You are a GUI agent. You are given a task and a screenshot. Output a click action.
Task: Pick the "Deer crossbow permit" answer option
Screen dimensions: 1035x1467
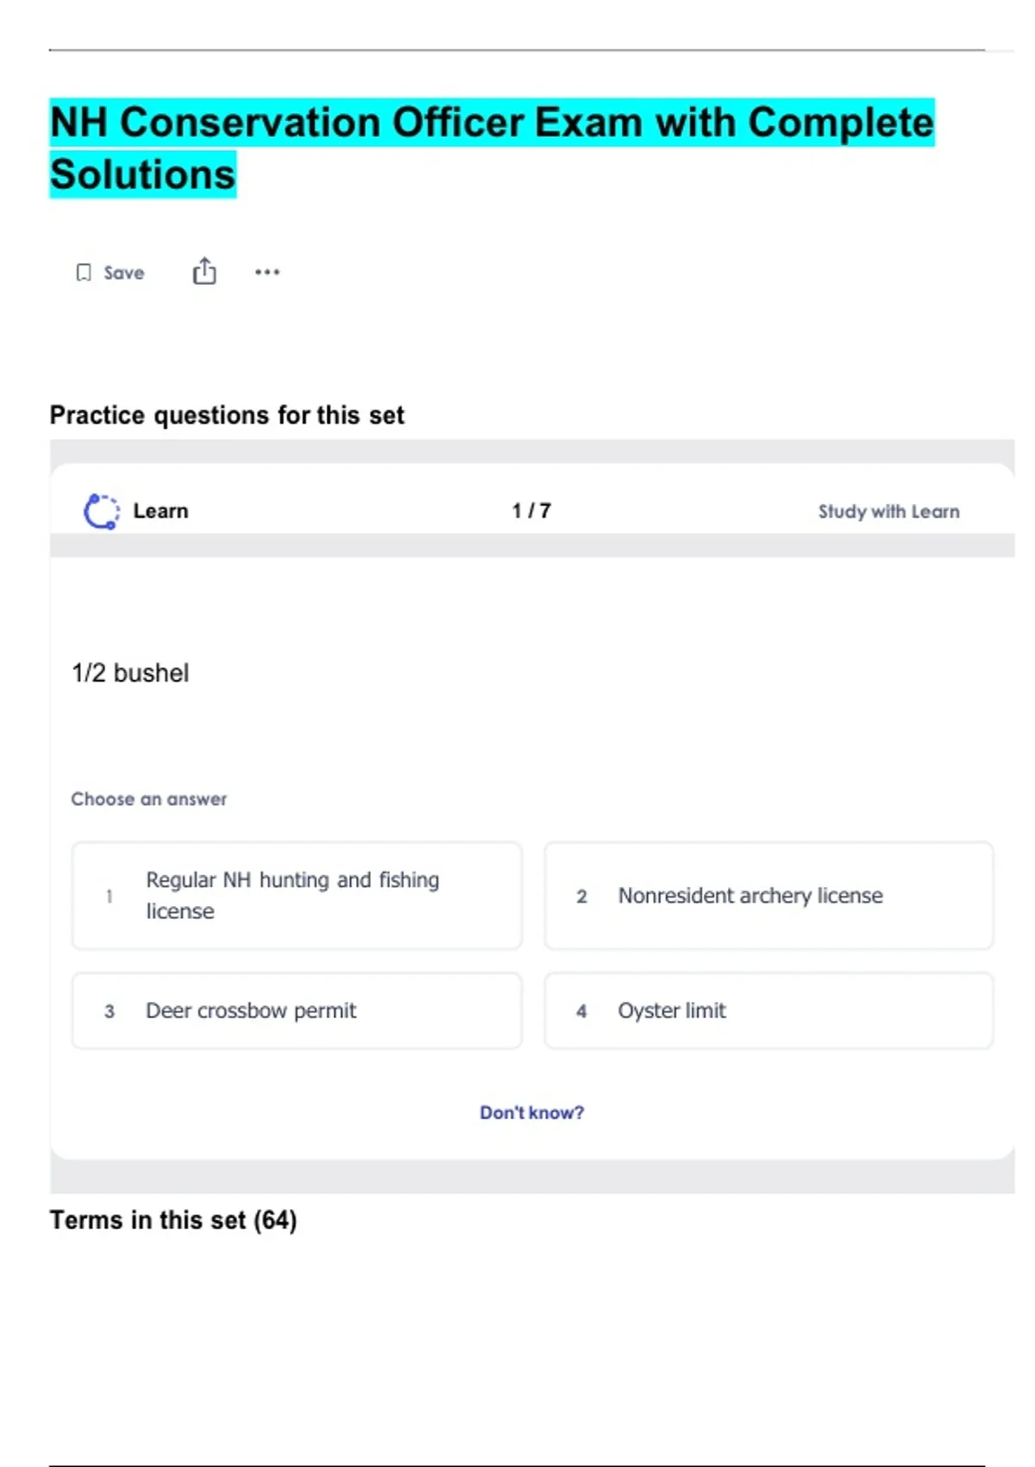251,1011
